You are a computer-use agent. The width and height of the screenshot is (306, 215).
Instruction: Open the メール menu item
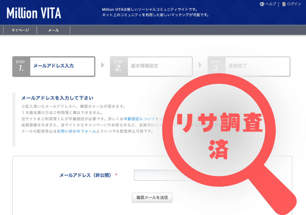pyautogui.click(x=53, y=30)
